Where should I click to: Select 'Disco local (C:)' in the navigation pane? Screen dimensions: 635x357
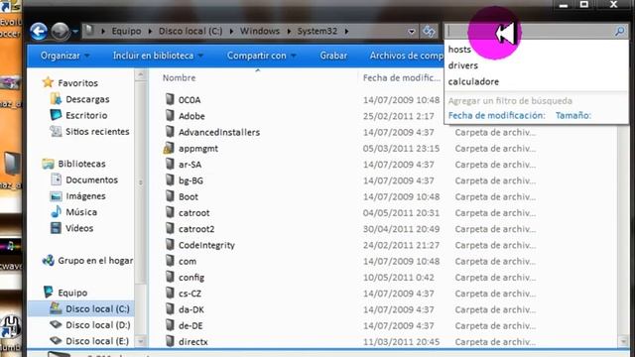[97, 308]
